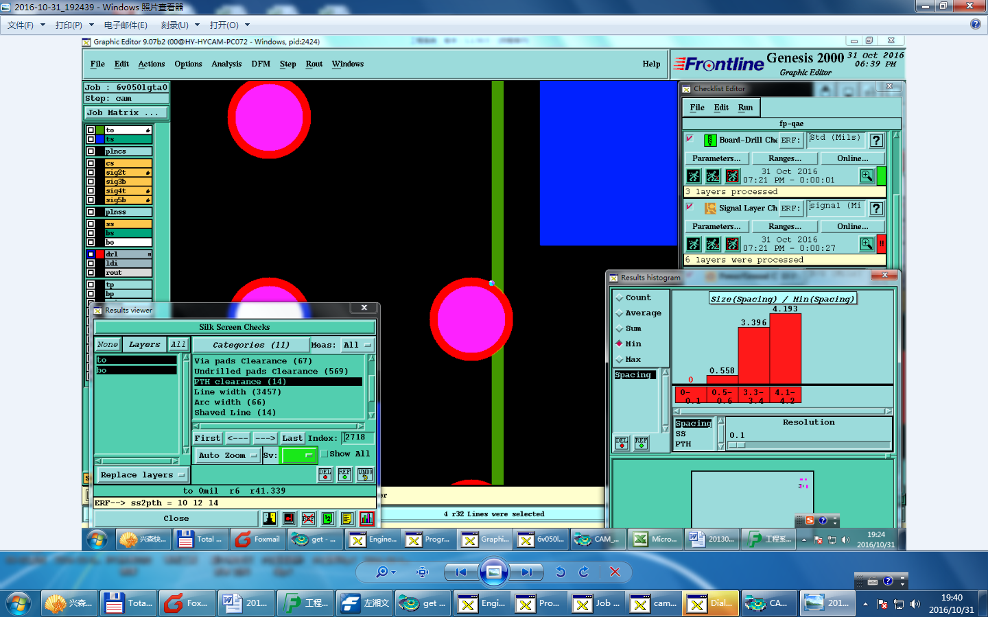988x617 pixels.
Task: Click Ranges button for Board-Drill check
Action: pyautogui.click(x=785, y=158)
